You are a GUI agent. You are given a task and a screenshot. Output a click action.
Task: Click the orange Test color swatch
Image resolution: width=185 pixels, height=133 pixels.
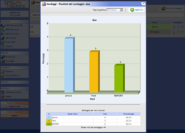[49, 121]
